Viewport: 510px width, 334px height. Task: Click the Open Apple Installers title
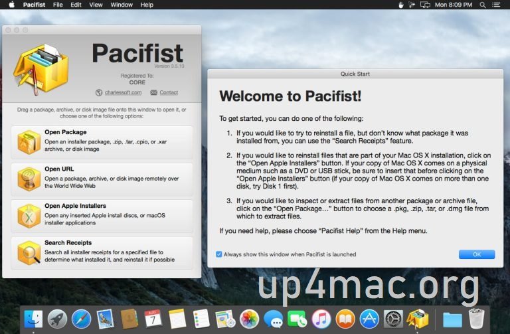pyautogui.click(x=76, y=206)
